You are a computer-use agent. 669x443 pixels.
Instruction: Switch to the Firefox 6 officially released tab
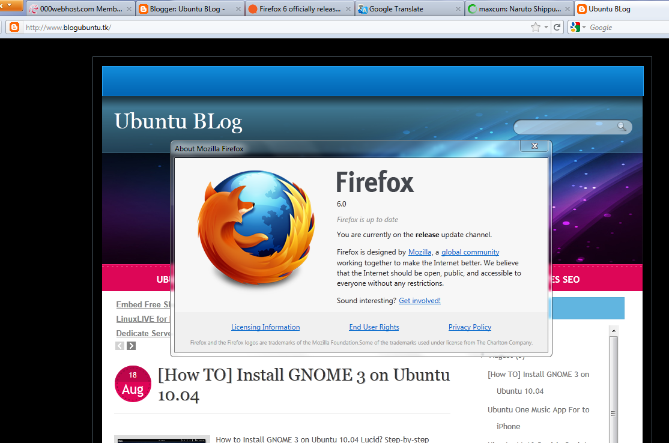(x=300, y=9)
